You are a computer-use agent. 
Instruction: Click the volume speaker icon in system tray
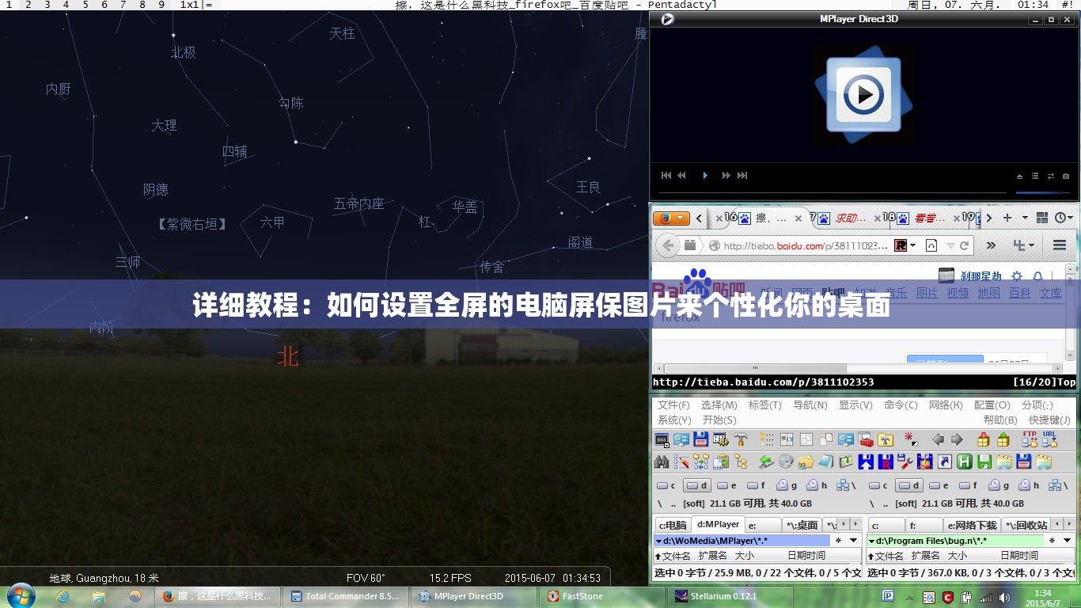[x=1004, y=597]
